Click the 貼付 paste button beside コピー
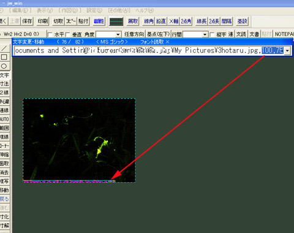Image resolution: width=294 pixels, height=233 pixels. tap(83, 21)
